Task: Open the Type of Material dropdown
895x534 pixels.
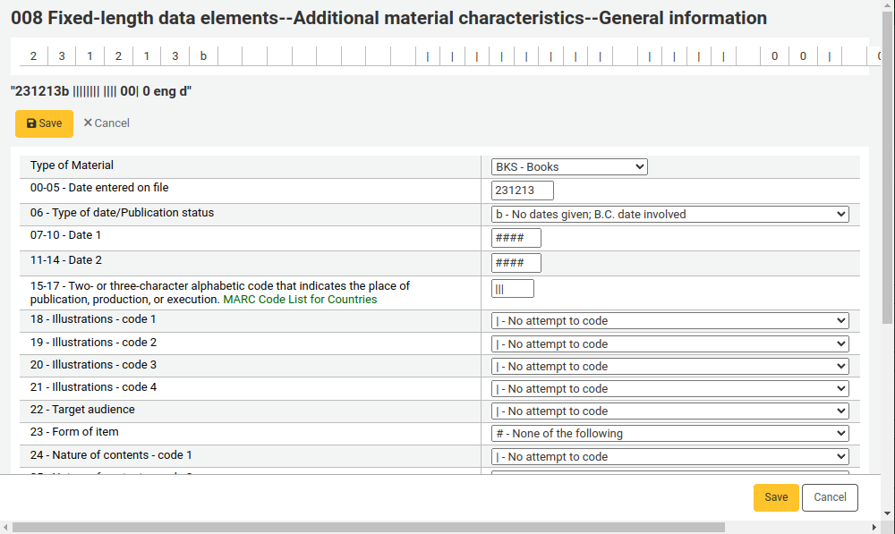Action: [569, 166]
